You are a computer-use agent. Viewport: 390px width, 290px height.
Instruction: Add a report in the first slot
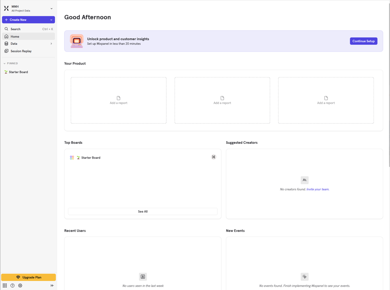pyautogui.click(x=118, y=100)
